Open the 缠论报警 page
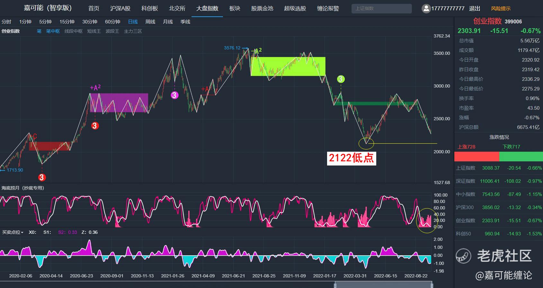Viewport: 543px width, 288px height. (x=328, y=8)
